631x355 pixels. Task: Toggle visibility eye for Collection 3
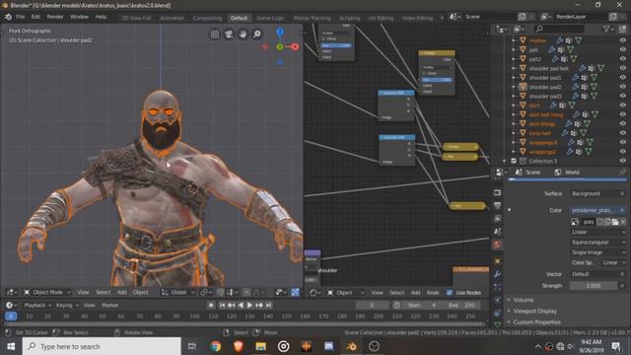coord(623,161)
